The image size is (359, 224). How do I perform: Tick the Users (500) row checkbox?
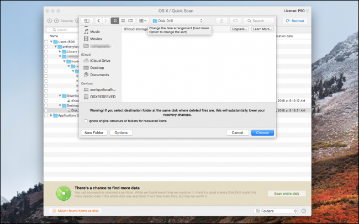click(x=46, y=42)
